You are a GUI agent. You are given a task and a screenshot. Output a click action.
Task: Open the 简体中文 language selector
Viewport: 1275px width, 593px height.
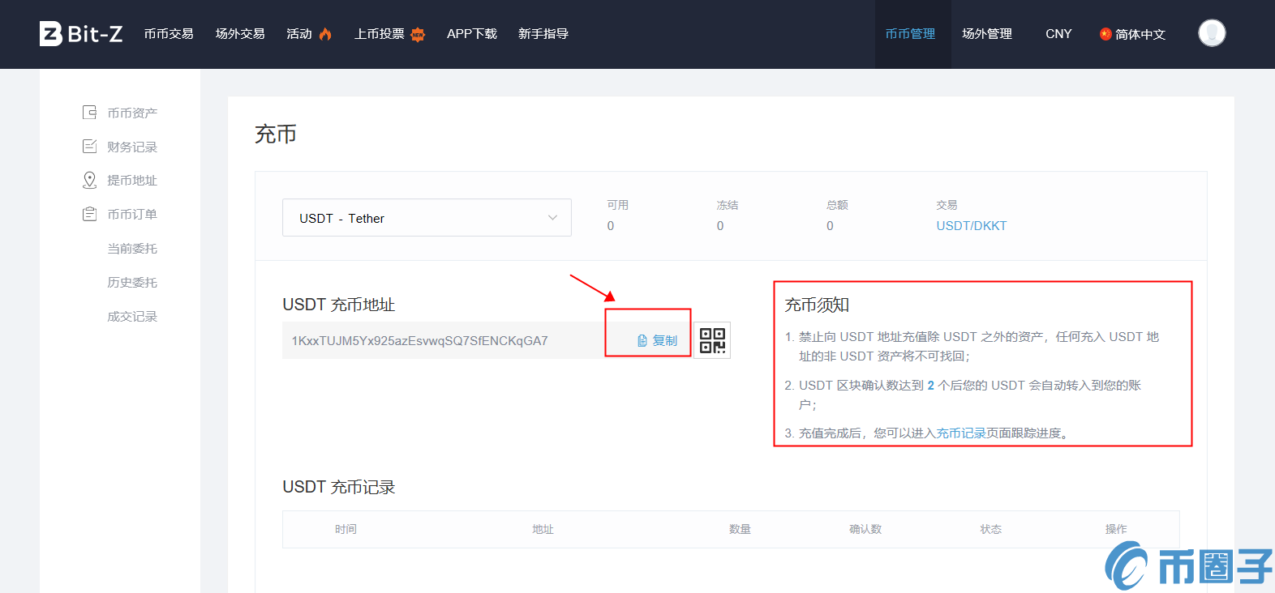point(1132,34)
